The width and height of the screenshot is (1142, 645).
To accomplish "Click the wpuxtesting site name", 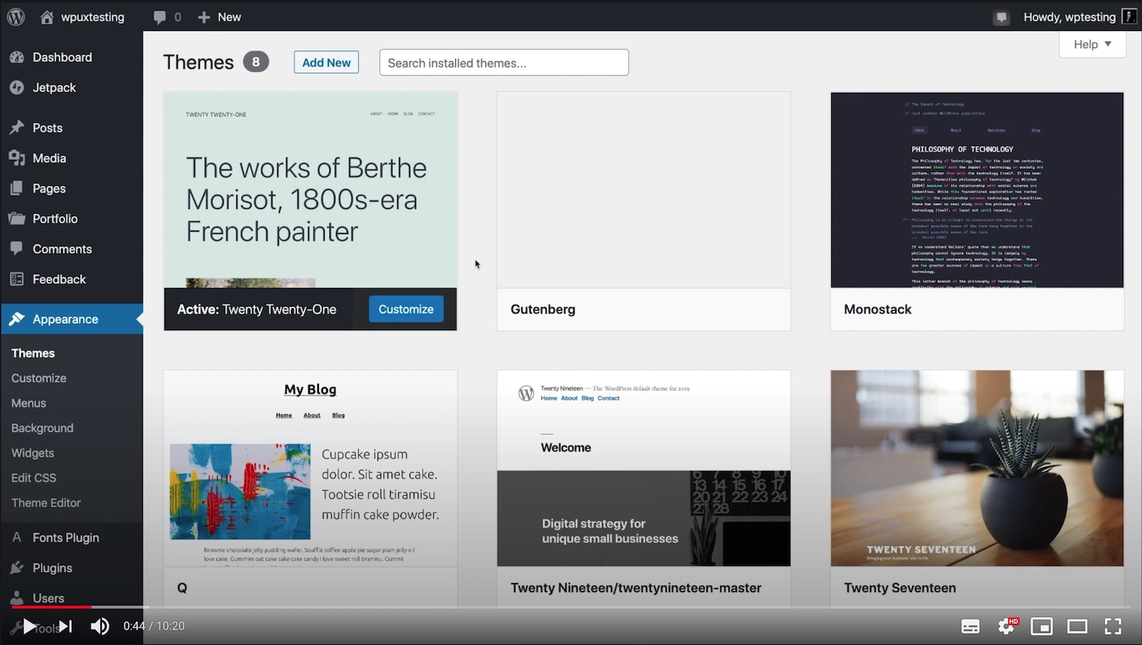I will (x=93, y=17).
